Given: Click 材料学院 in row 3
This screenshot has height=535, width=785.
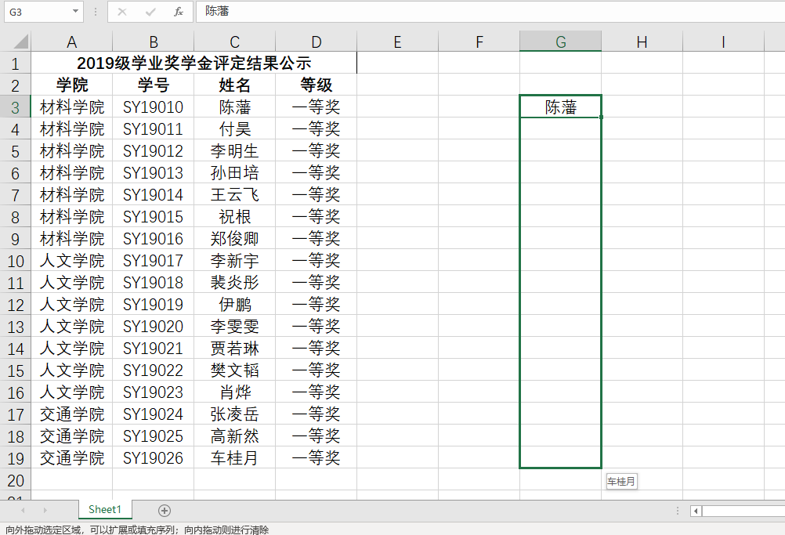Looking at the screenshot, I should click(71, 107).
